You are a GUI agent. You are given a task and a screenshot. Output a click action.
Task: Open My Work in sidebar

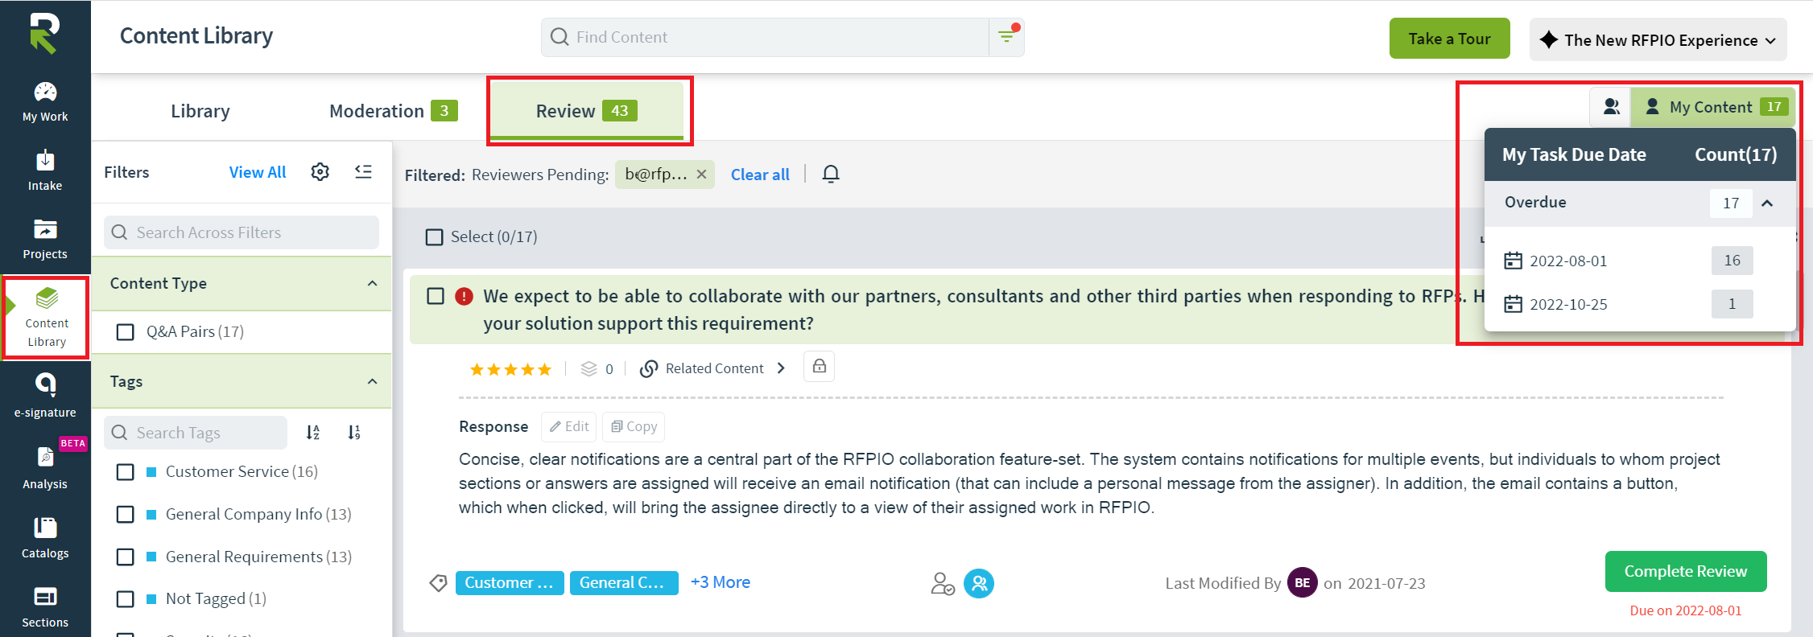pyautogui.click(x=45, y=102)
